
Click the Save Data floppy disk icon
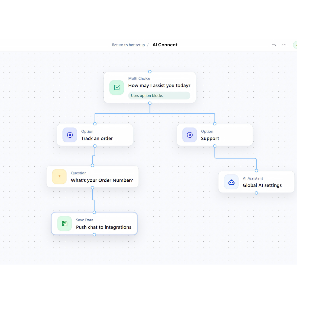point(65,223)
